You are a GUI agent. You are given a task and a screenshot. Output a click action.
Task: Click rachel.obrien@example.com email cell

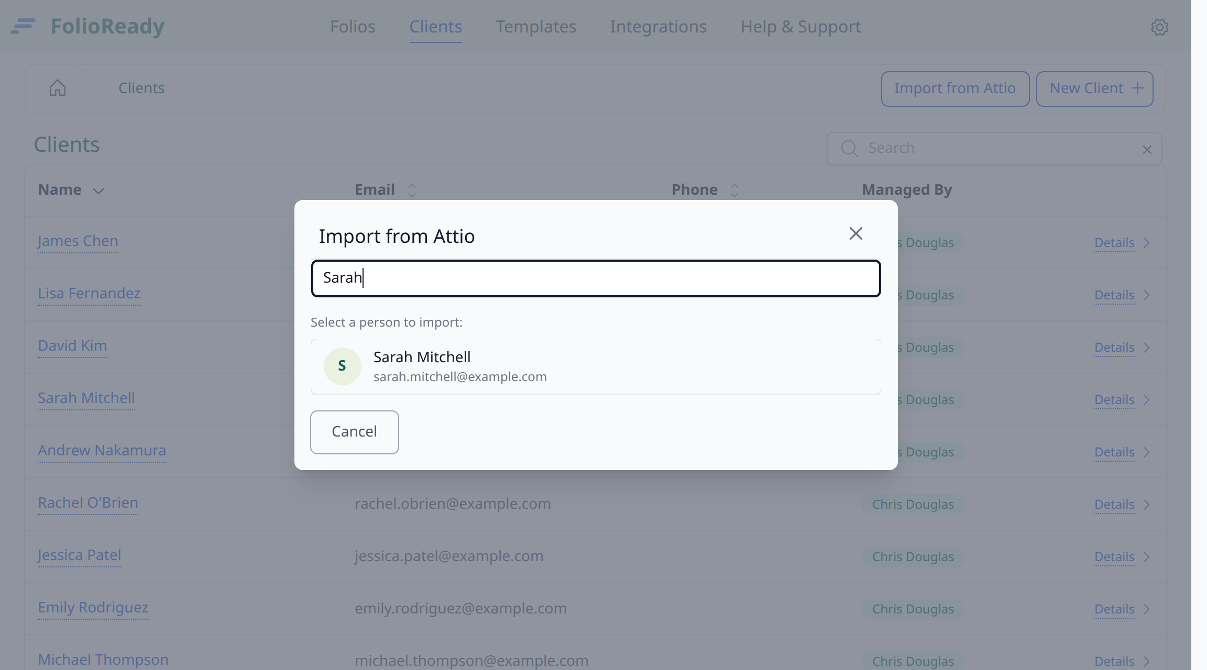[453, 504]
